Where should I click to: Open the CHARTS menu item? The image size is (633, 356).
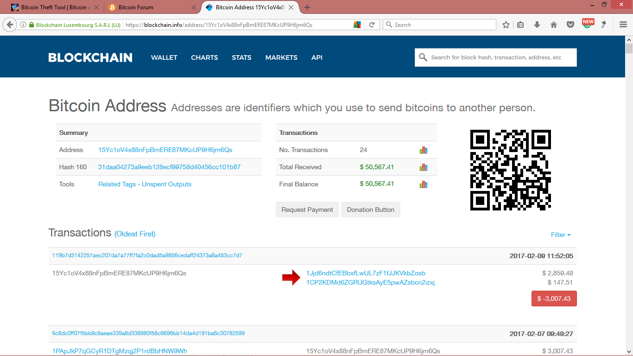tap(204, 57)
